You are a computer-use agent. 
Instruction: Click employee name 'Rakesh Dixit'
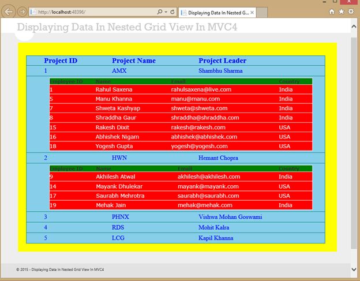pos(112,128)
